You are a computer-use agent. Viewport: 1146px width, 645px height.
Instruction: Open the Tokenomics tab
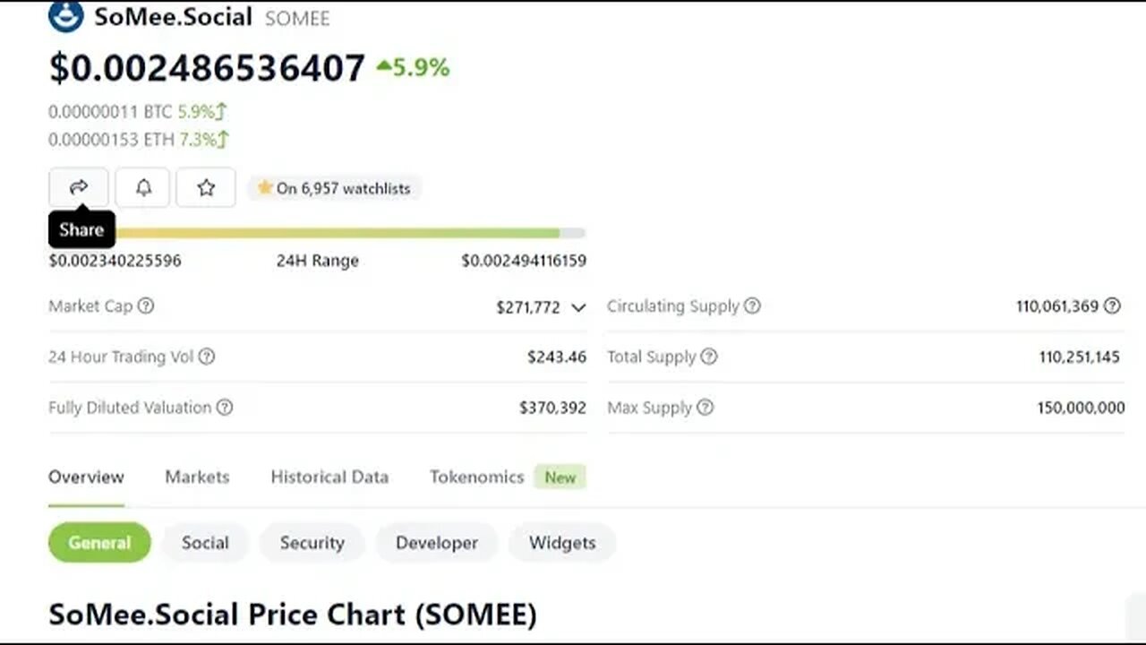click(x=476, y=477)
